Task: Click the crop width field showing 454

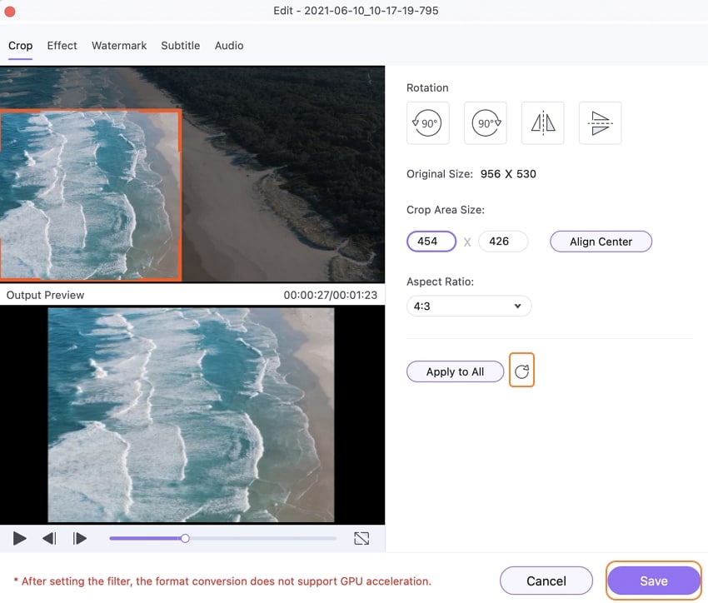Action: click(x=431, y=242)
